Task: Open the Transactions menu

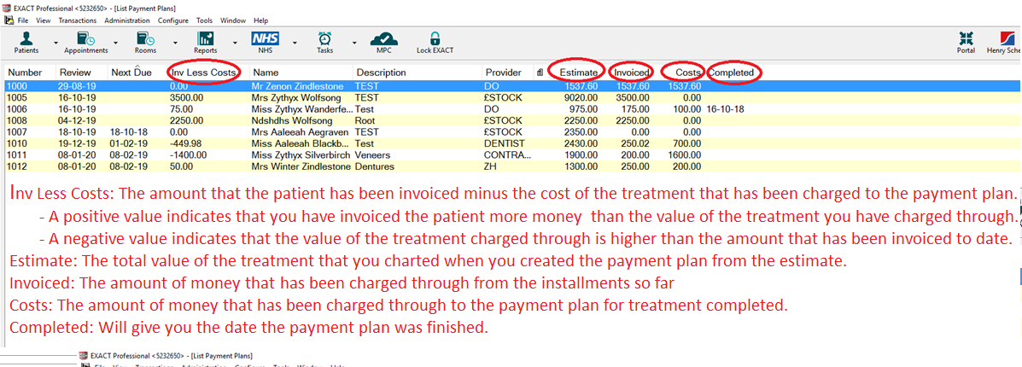Action: pyautogui.click(x=78, y=20)
